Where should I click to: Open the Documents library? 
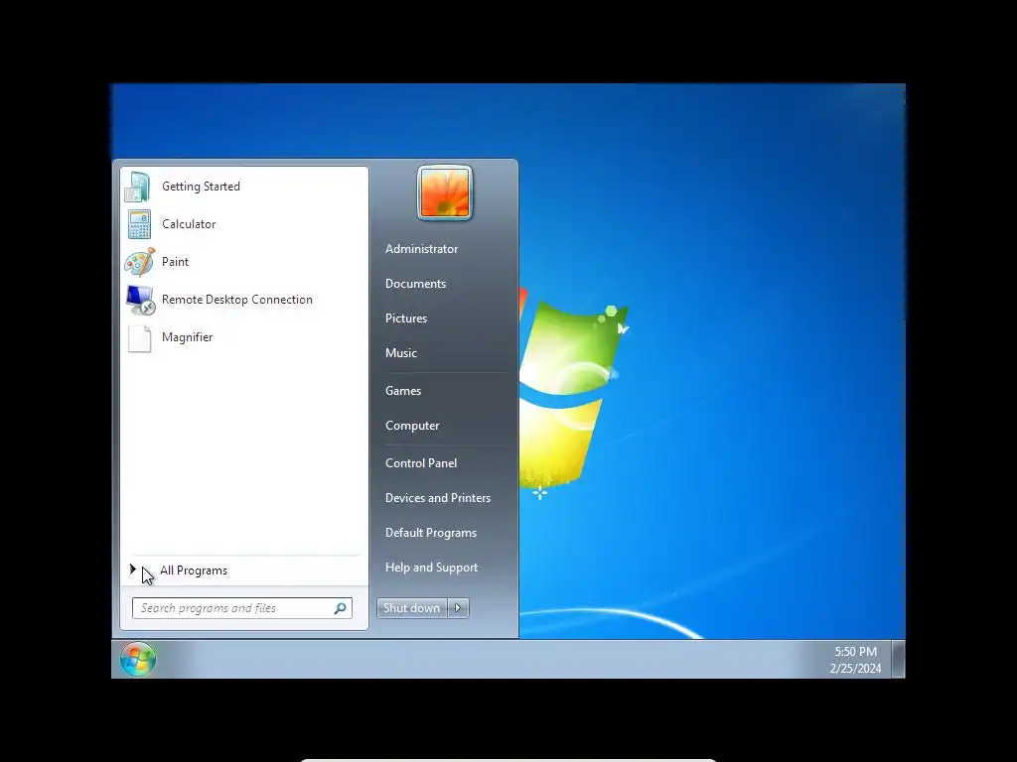point(416,284)
